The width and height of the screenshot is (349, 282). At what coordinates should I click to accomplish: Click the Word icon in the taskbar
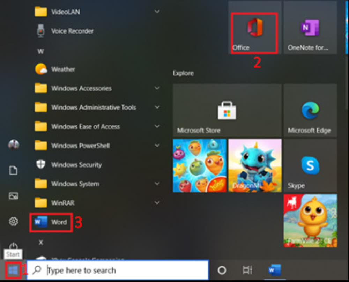(x=274, y=270)
